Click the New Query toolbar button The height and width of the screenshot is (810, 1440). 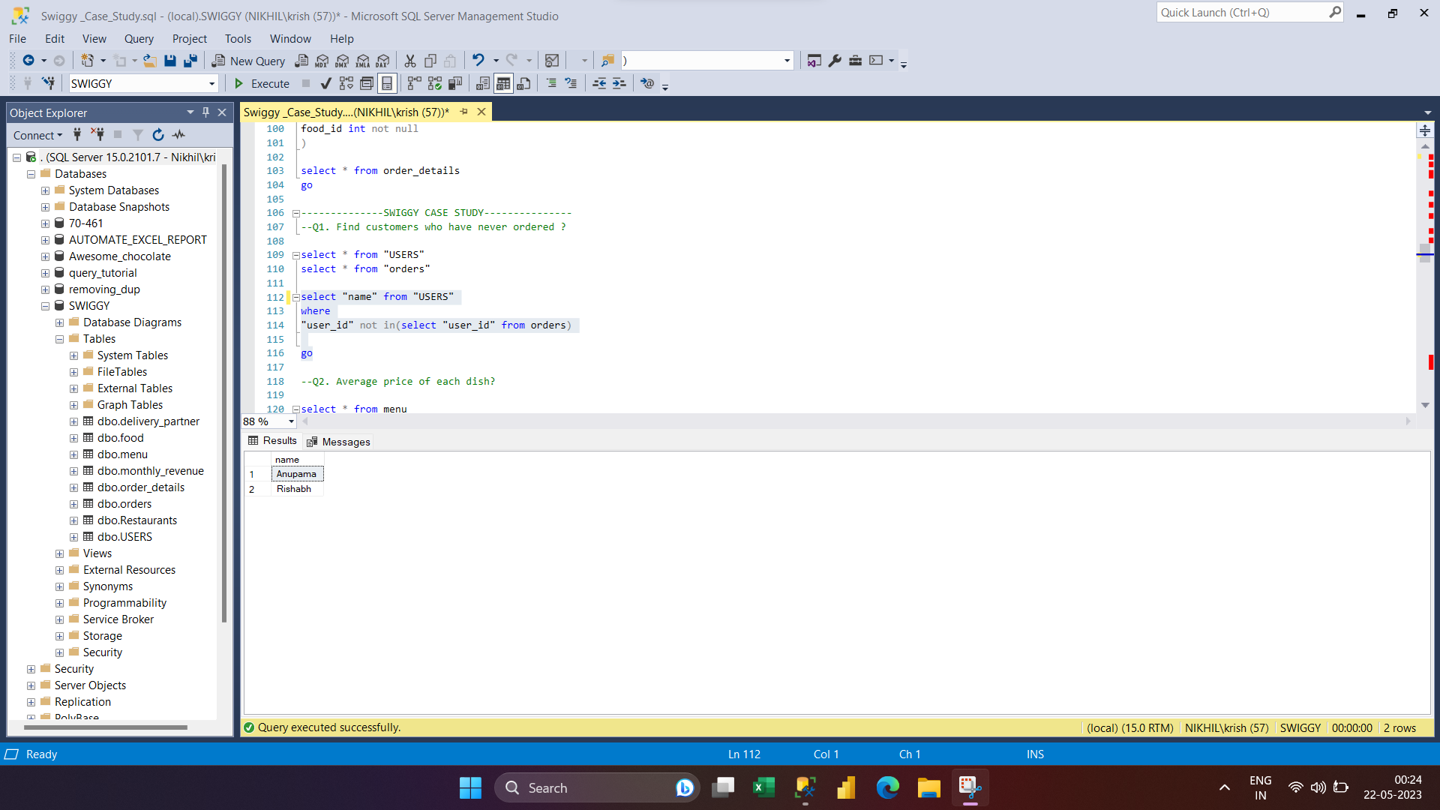(248, 61)
